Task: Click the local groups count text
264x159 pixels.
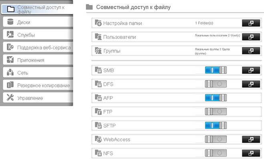Action: click(212, 51)
